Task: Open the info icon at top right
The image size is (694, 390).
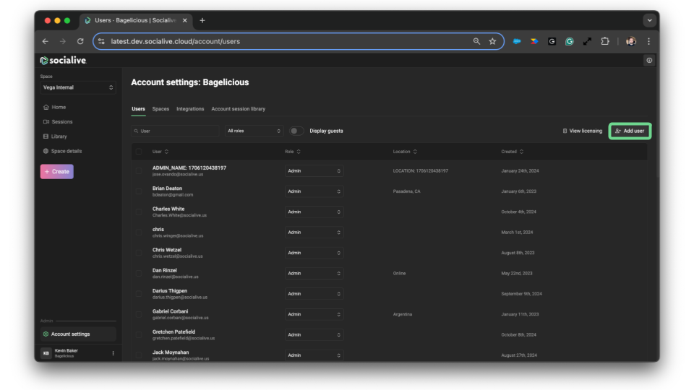Action: coord(649,61)
